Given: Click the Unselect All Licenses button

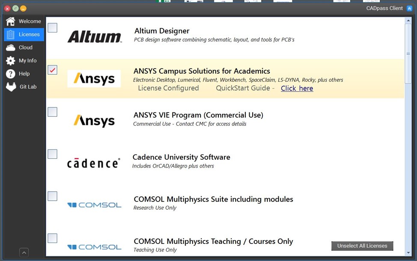Looking at the screenshot, I should tap(362, 246).
